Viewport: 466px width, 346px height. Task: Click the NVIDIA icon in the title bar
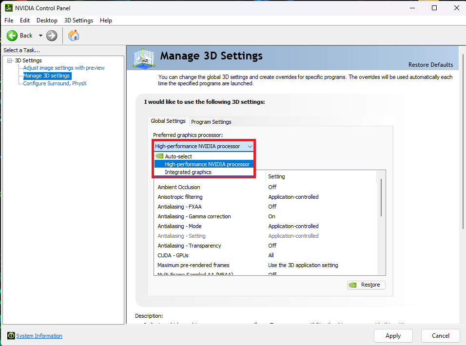click(x=8, y=7)
